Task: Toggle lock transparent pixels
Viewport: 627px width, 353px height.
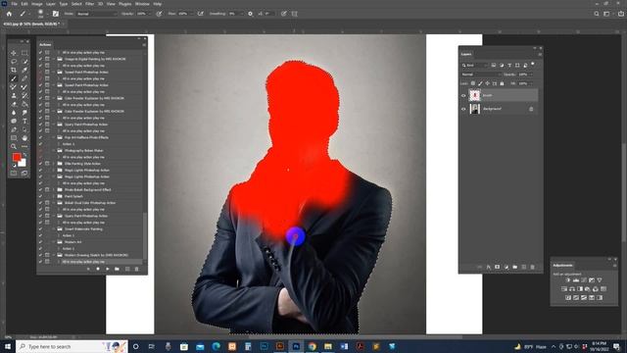Action: (x=473, y=83)
